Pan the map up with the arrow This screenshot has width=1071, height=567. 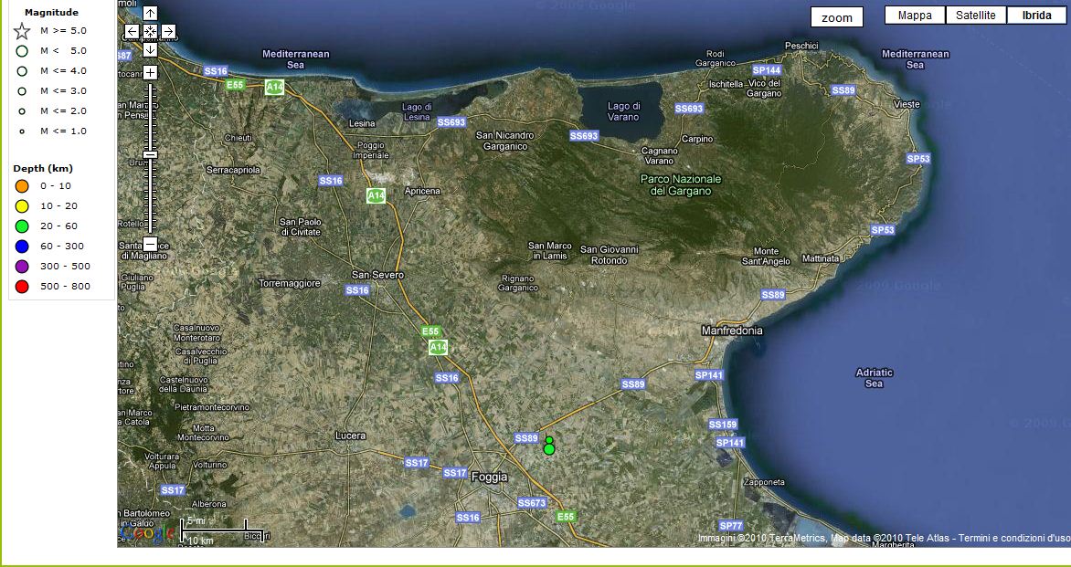coord(150,13)
